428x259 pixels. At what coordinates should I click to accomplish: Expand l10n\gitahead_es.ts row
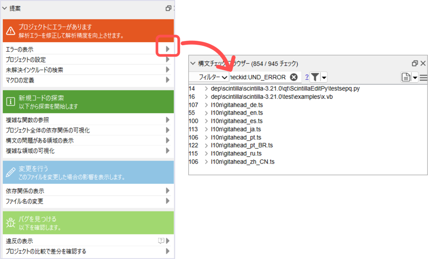pyautogui.click(x=206, y=121)
